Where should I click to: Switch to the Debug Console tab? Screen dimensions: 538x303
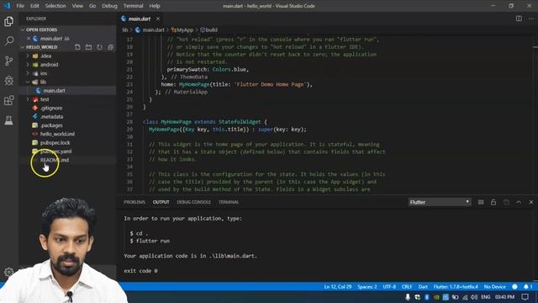pyautogui.click(x=194, y=202)
